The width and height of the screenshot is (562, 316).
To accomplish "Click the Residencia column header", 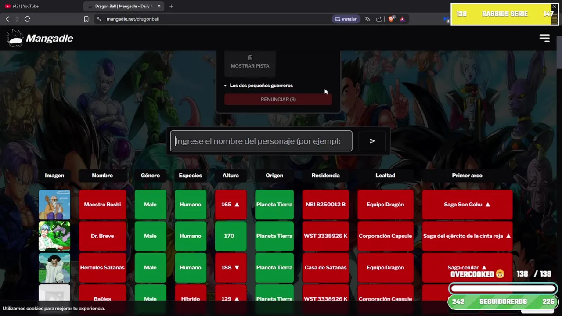I will point(325,175).
